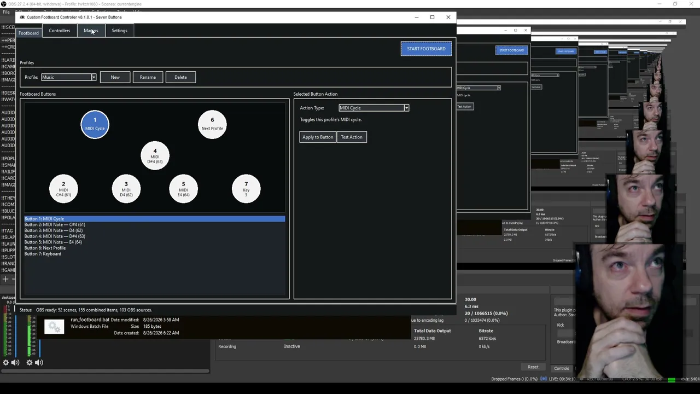Select footboard button 5 MIDI E4 circle
Image resolution: width=700 pixels, height=394 pixels.
183,189
